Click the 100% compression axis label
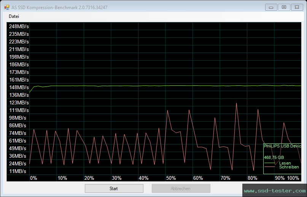The image size is (307, 197). [293, 178]
